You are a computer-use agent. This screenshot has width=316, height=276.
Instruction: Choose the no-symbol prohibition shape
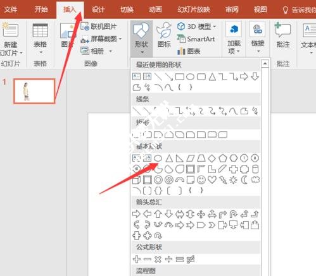[x=169, y=180]
